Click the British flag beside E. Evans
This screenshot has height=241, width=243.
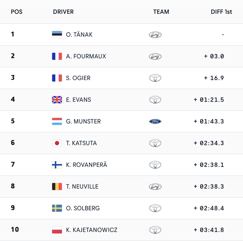57,99
